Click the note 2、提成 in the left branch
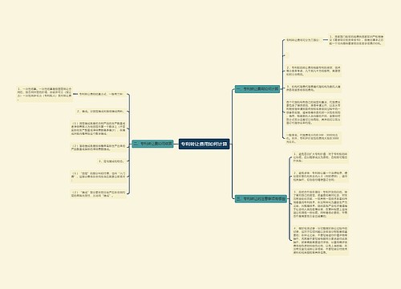The width and height of the screenshot is (401, 289). tap(100, 111)
